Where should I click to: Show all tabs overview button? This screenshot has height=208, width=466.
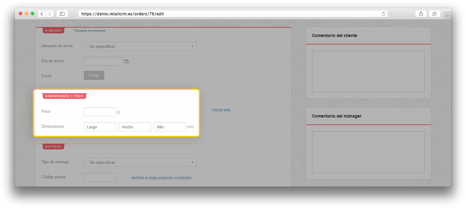click(x=434, y=14)
